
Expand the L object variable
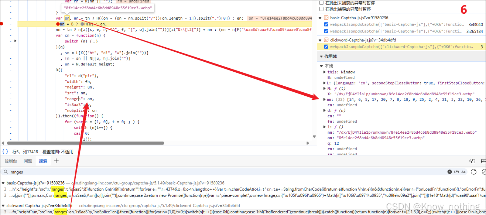tap(325, 83)
